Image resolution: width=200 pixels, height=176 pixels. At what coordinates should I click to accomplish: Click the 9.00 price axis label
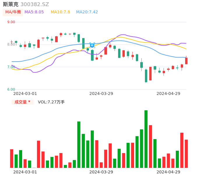tap(11, 22)
